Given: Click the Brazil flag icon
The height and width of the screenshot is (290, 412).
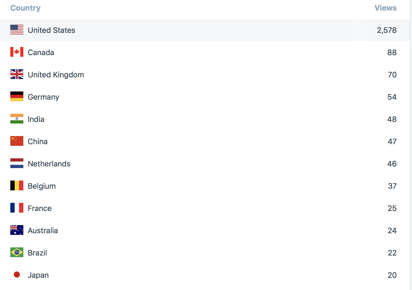Looking at the screenshot, I should point(17,253).
